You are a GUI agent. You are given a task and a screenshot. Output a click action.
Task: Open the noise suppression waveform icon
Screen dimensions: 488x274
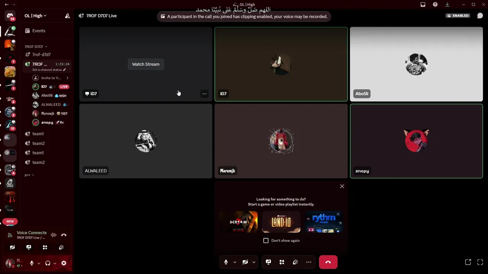pos(54,235)
